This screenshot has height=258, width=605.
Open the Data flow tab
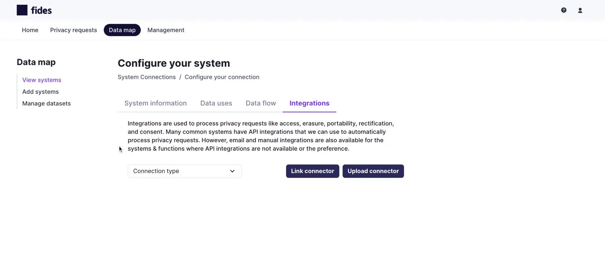[x=261, y=103]
